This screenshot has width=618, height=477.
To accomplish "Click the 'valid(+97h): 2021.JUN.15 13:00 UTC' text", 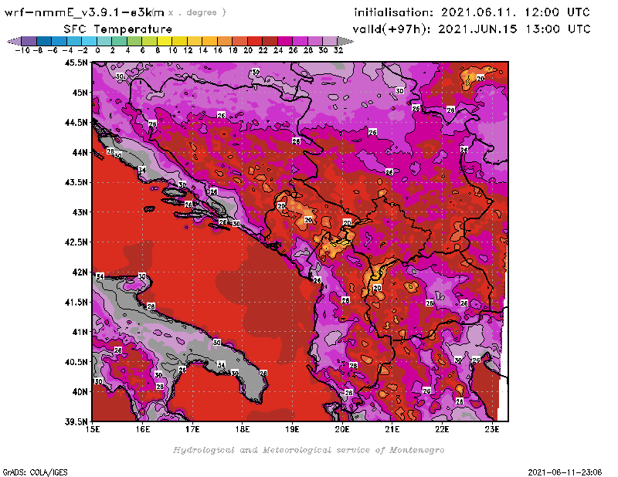I will click(471, 29).
